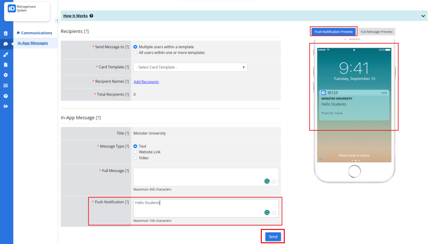The image size is (431, 244).
Task: Click the Maximum 450 characters hint
Action: click(x=152, y=189)
